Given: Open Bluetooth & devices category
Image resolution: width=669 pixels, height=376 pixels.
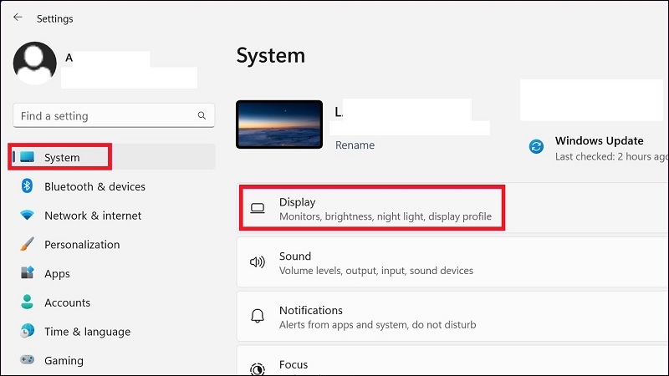Looking at the screenshot, I should click(114, 186).
